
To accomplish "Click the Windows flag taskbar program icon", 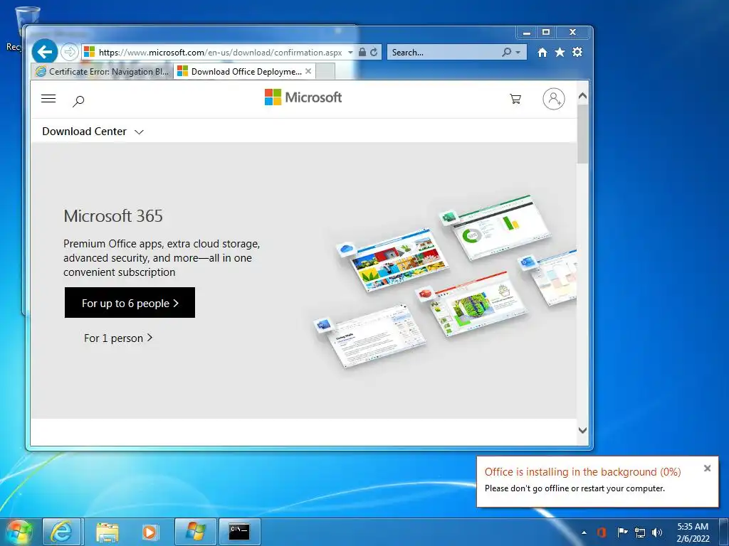I will tap(196, 532).
